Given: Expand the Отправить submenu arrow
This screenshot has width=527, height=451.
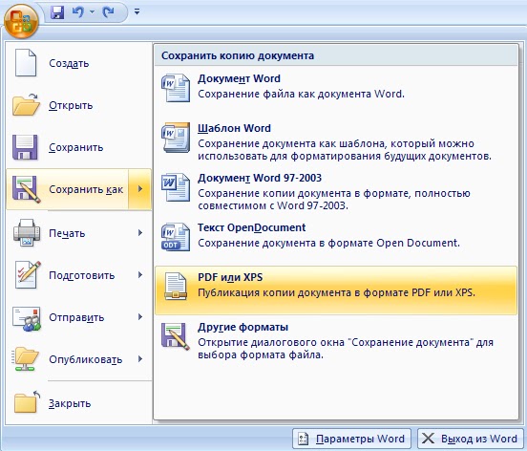Looking at the screenshot, I should 140,317.
